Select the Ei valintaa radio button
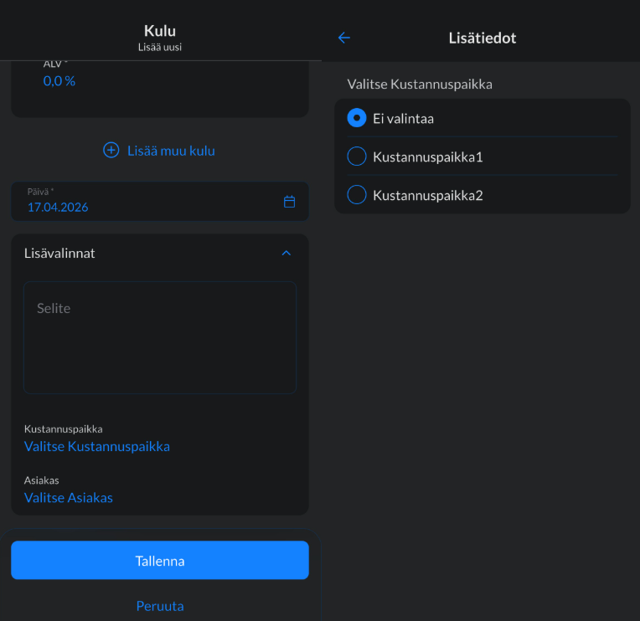Image resolution: width=640 pixels, height=621 pixels. (x=357, y=118)
